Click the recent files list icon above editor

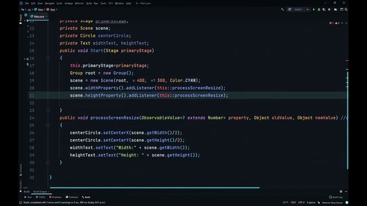click(26, 15)
